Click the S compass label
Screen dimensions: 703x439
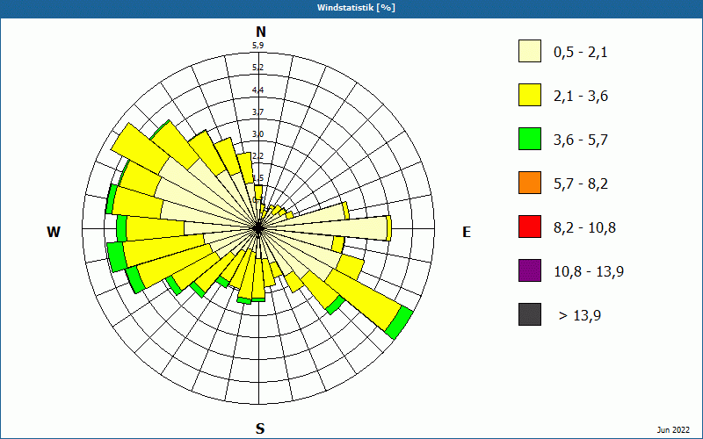(260, 428)
